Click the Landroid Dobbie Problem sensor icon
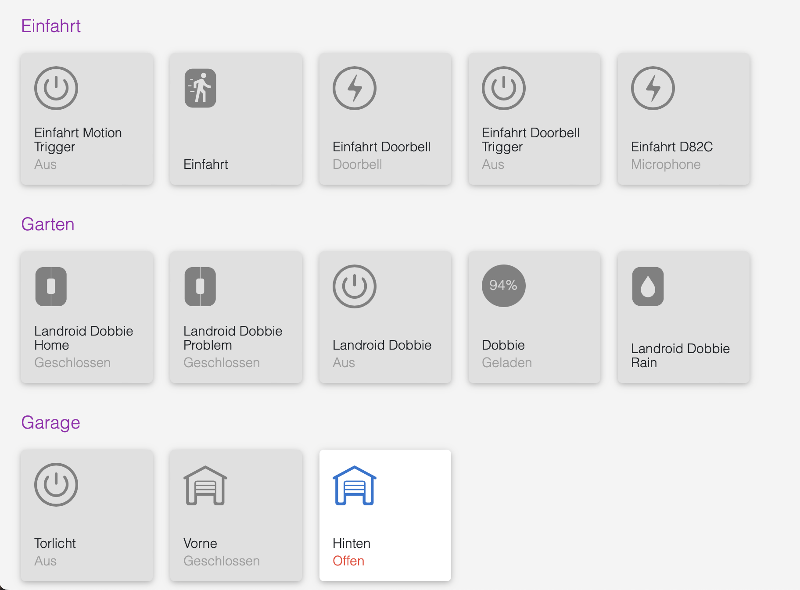 pos(201,286)
